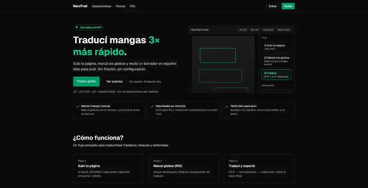The height and width of the screenshot is (188, 368).
Task: Select the JA→ES language chip
Action: pyautogui.click(x=243, y=30)
